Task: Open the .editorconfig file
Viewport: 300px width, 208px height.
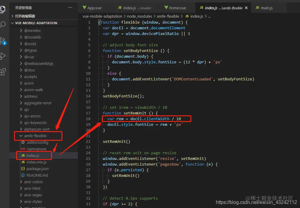Action: (44, 142)
